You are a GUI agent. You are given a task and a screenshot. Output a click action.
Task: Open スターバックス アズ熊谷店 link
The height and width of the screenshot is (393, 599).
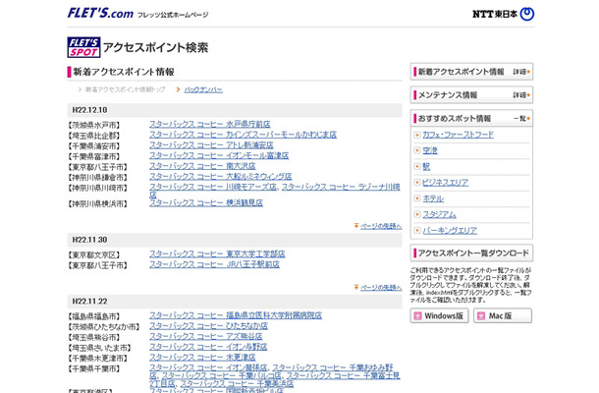pyautogui.click(x=206, y=336)
